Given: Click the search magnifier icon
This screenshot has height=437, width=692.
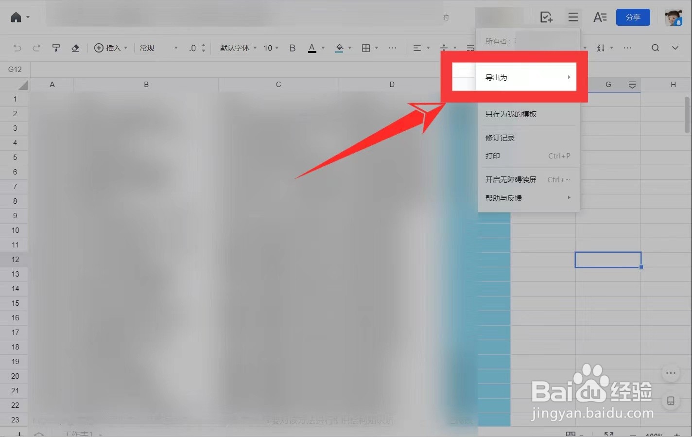Looking at the screenshot, I should (x=655, y=48).
